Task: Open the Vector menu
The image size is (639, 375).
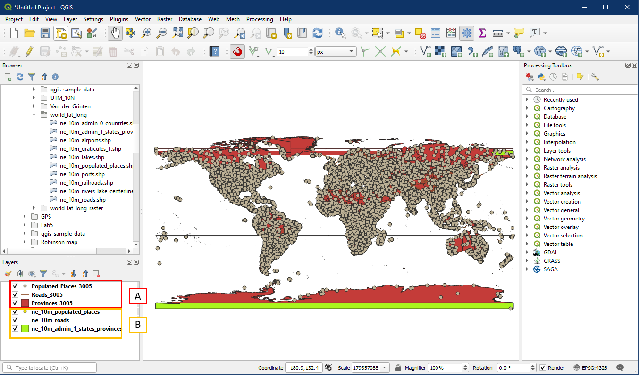Action: tap(143, 19)
